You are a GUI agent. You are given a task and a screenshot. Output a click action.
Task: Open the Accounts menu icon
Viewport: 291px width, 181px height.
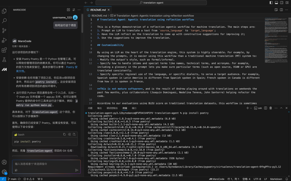tap(4, 162)
